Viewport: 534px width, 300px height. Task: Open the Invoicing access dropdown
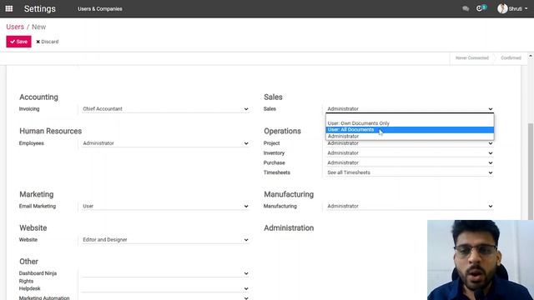click(x=165, y=109)
